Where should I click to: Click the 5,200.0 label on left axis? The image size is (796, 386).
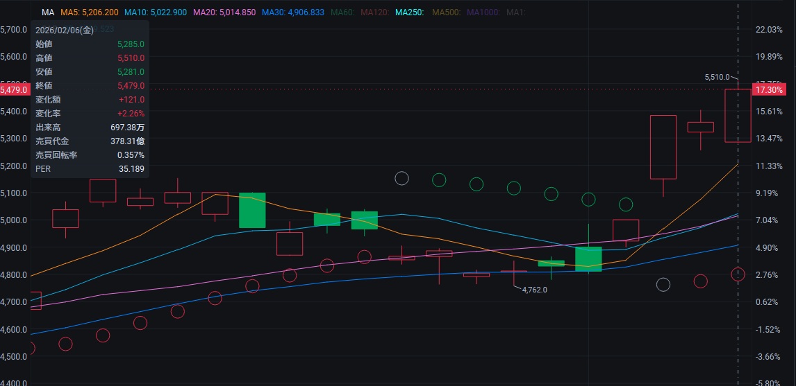click(x=14, y=166)
